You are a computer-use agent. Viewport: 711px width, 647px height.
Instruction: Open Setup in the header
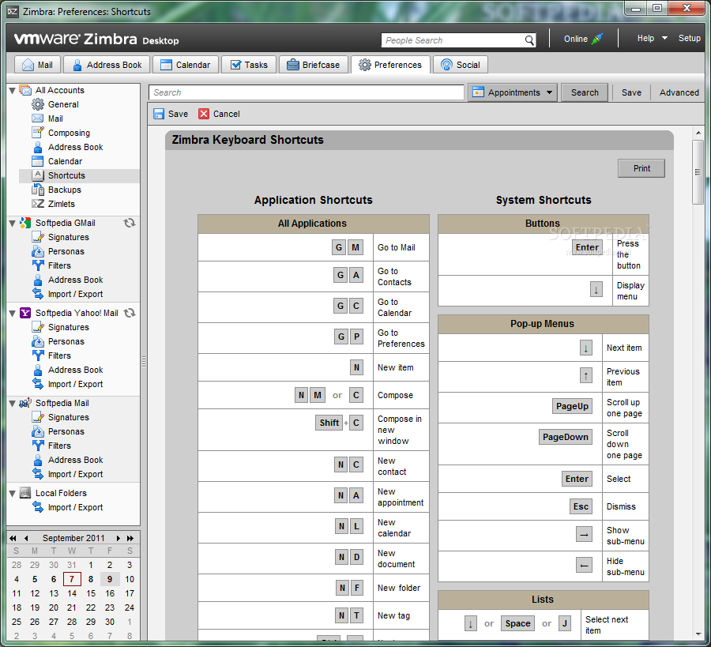689,39
